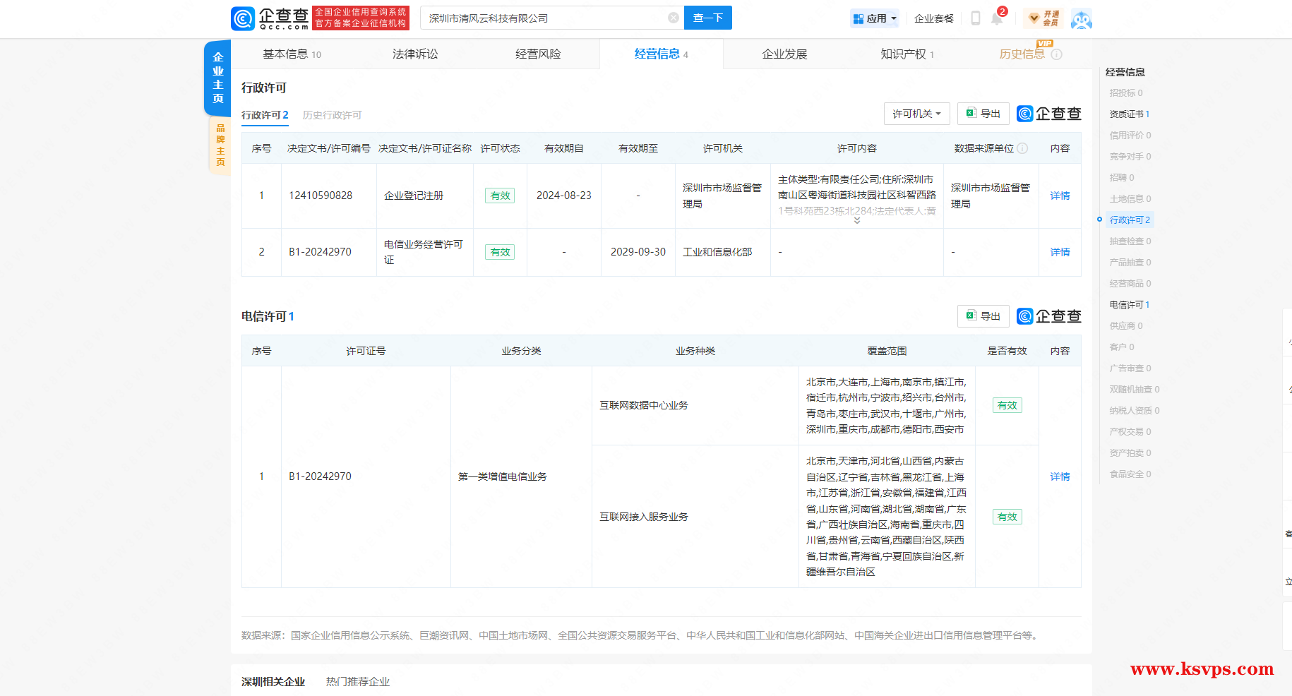Screen dimensions: 1292x696
Task: Select the 热门推荐企业 tab at bottom
Action: click(x=358, y=681)
